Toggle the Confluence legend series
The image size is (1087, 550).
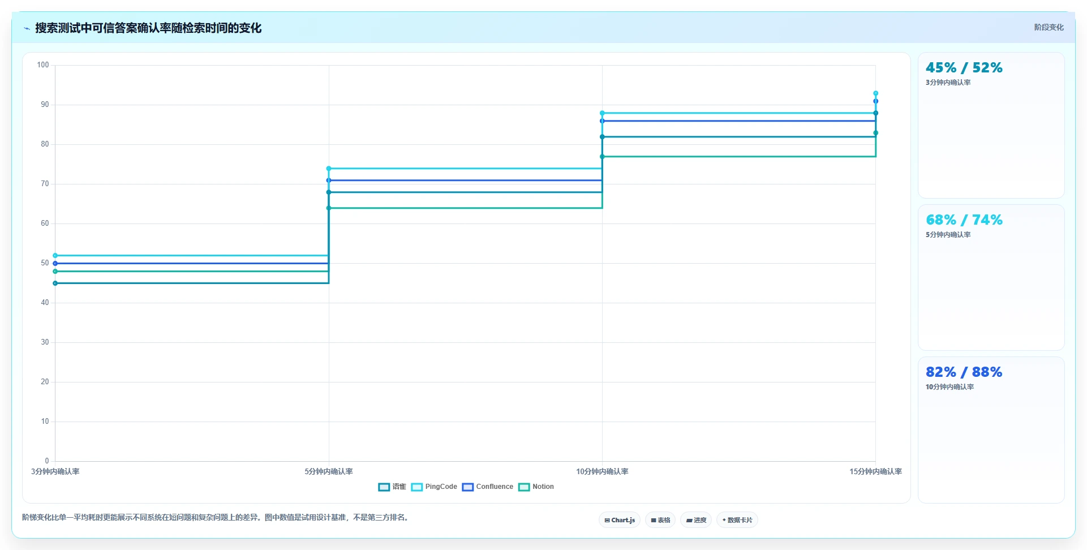[488, 487]
